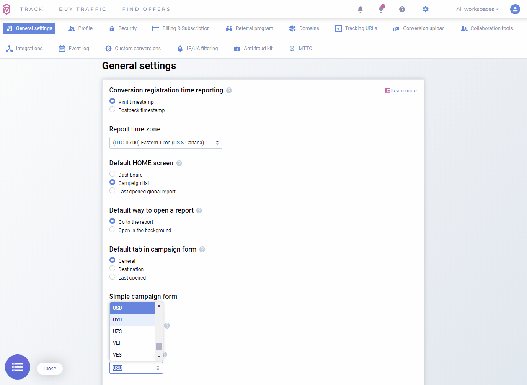This screenshot has width=527, height=385.
Task: Choose UYU from the currency list
Action: 132,320
